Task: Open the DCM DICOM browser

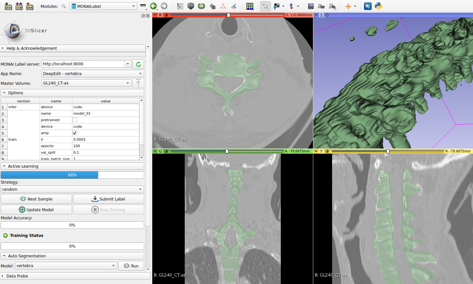Action: [x=19, y=6]
